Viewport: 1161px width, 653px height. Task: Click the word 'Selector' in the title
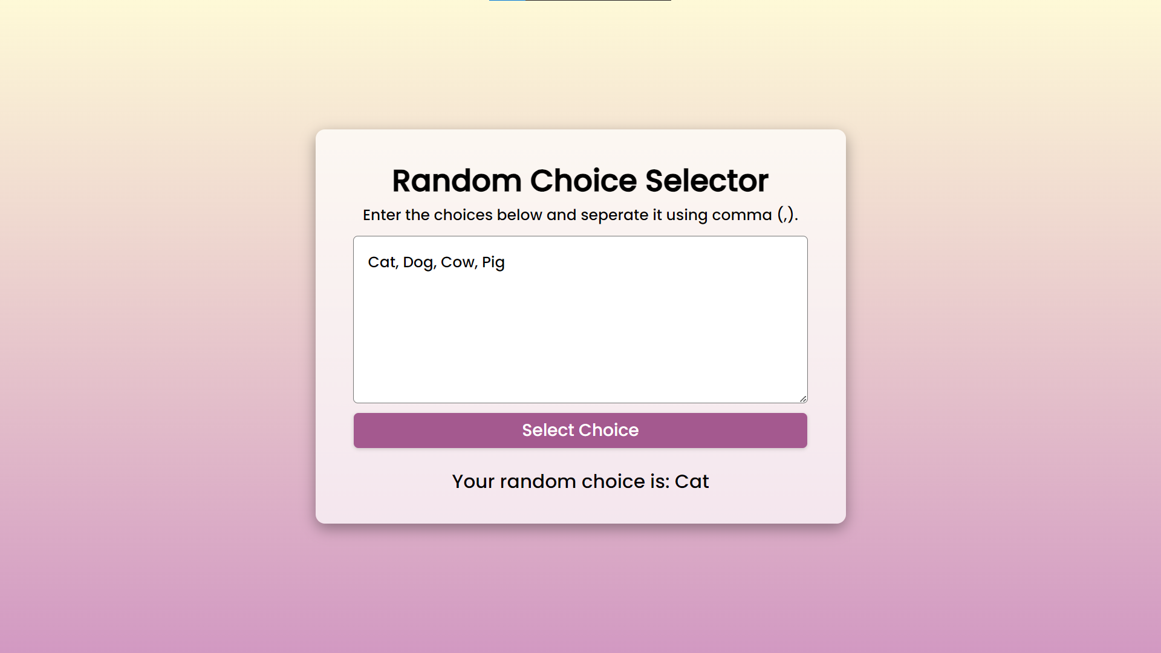707,181
